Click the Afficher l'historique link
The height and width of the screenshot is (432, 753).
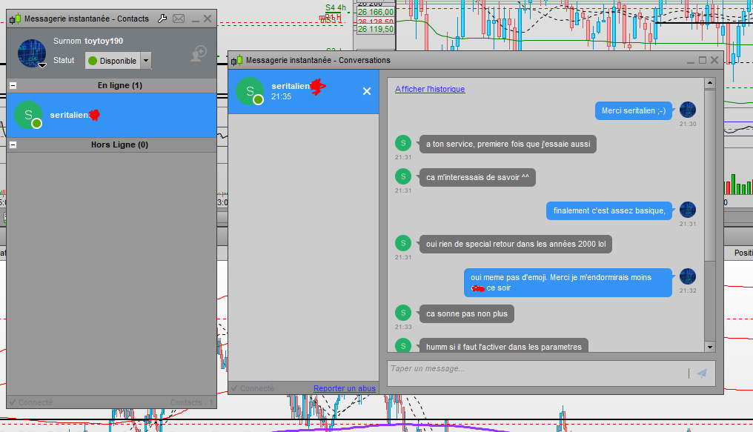(x=430, y=89)
